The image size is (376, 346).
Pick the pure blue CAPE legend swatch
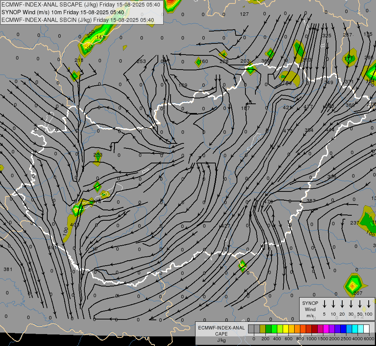click(343, 329)
